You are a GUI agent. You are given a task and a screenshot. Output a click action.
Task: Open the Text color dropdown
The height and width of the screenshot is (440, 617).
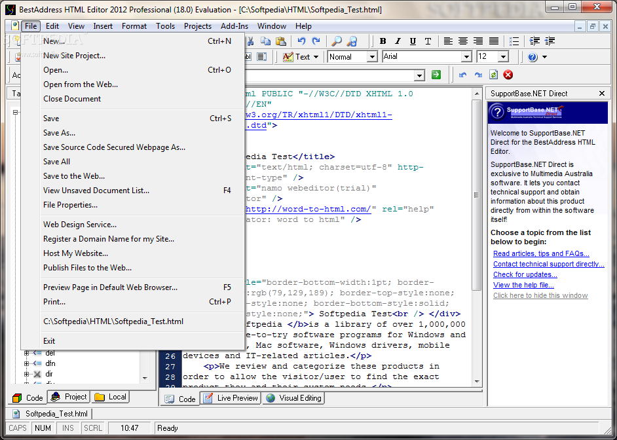pos(316,57)
